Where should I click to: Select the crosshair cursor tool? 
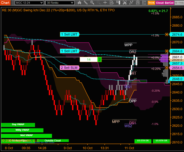pyautogui.click(x=105, y=3)
